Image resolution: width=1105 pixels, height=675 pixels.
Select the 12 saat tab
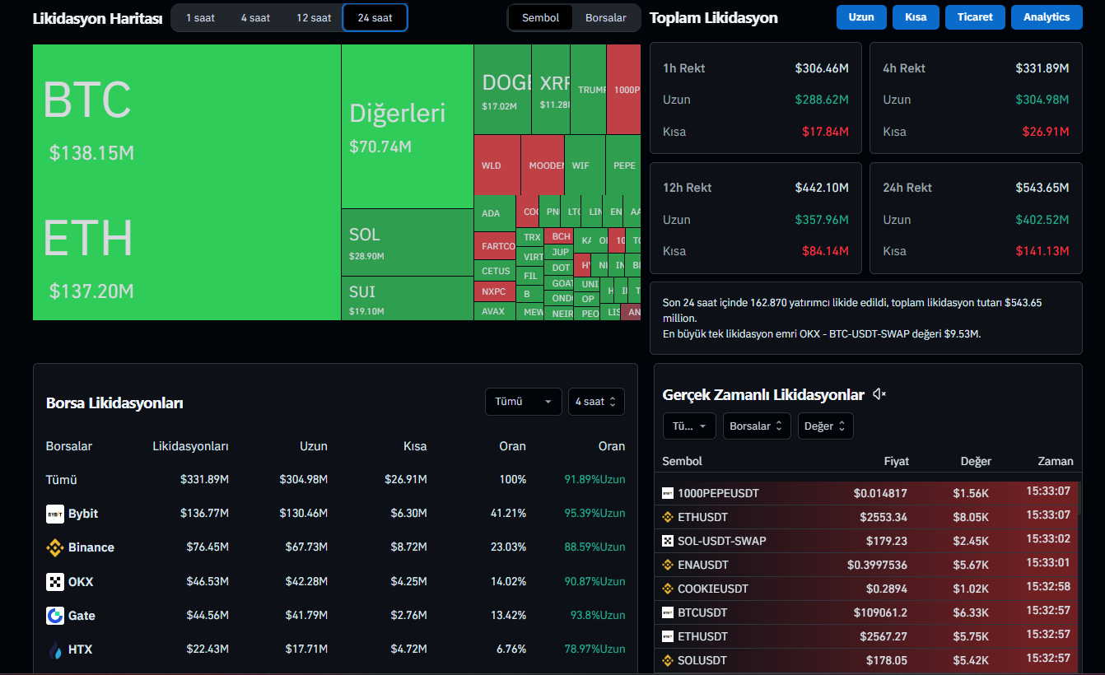314,18
